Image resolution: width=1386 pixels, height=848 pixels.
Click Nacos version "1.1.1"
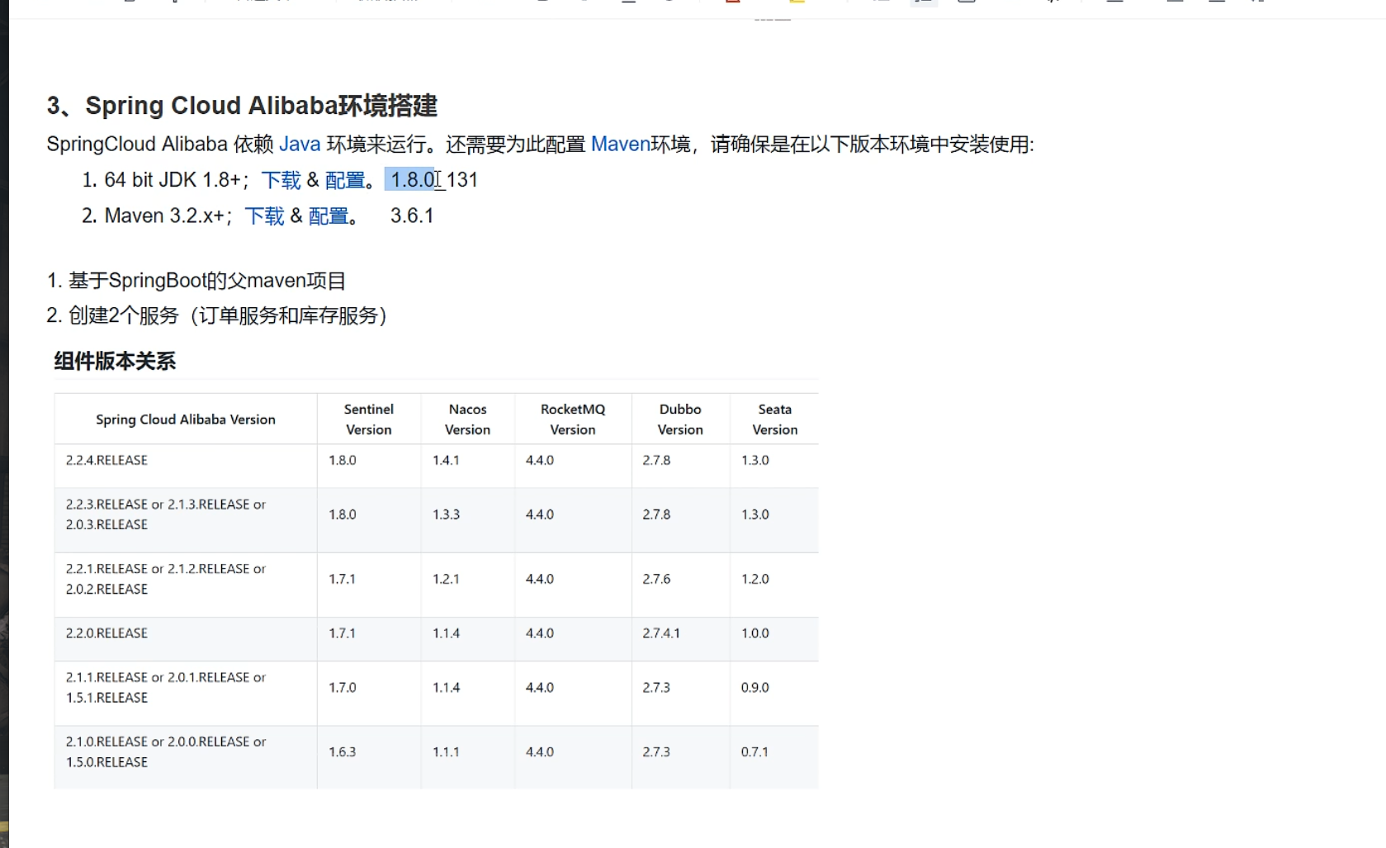446,752
